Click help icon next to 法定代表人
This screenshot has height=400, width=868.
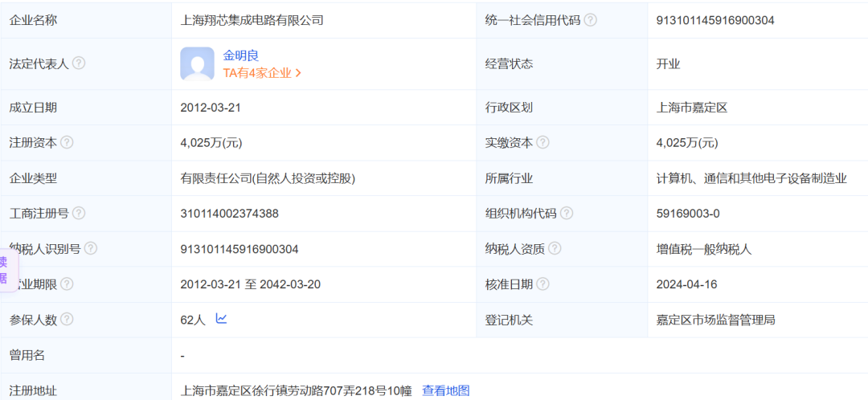coord(79,63)
